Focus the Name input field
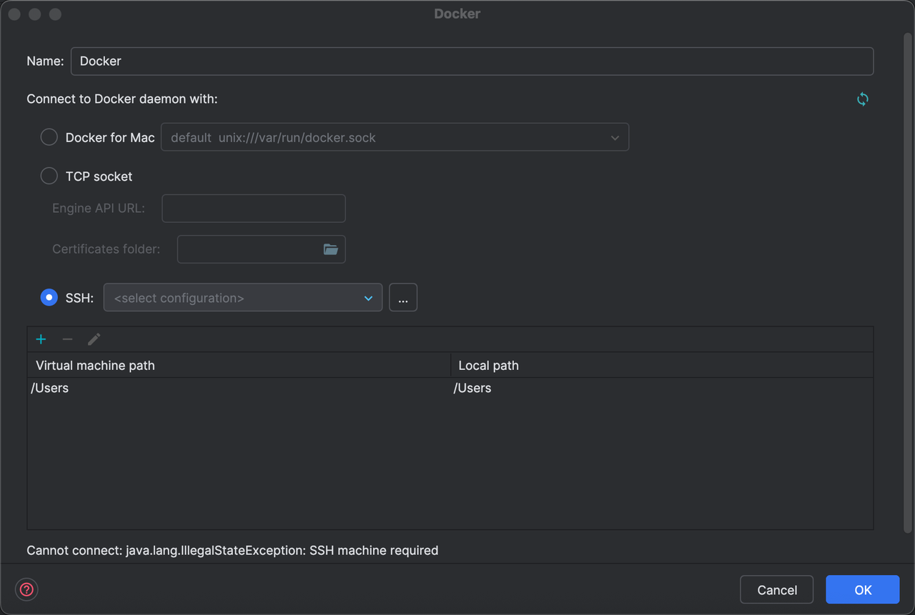Viewport: 915px width, 615px height. (x=472, y=61)
